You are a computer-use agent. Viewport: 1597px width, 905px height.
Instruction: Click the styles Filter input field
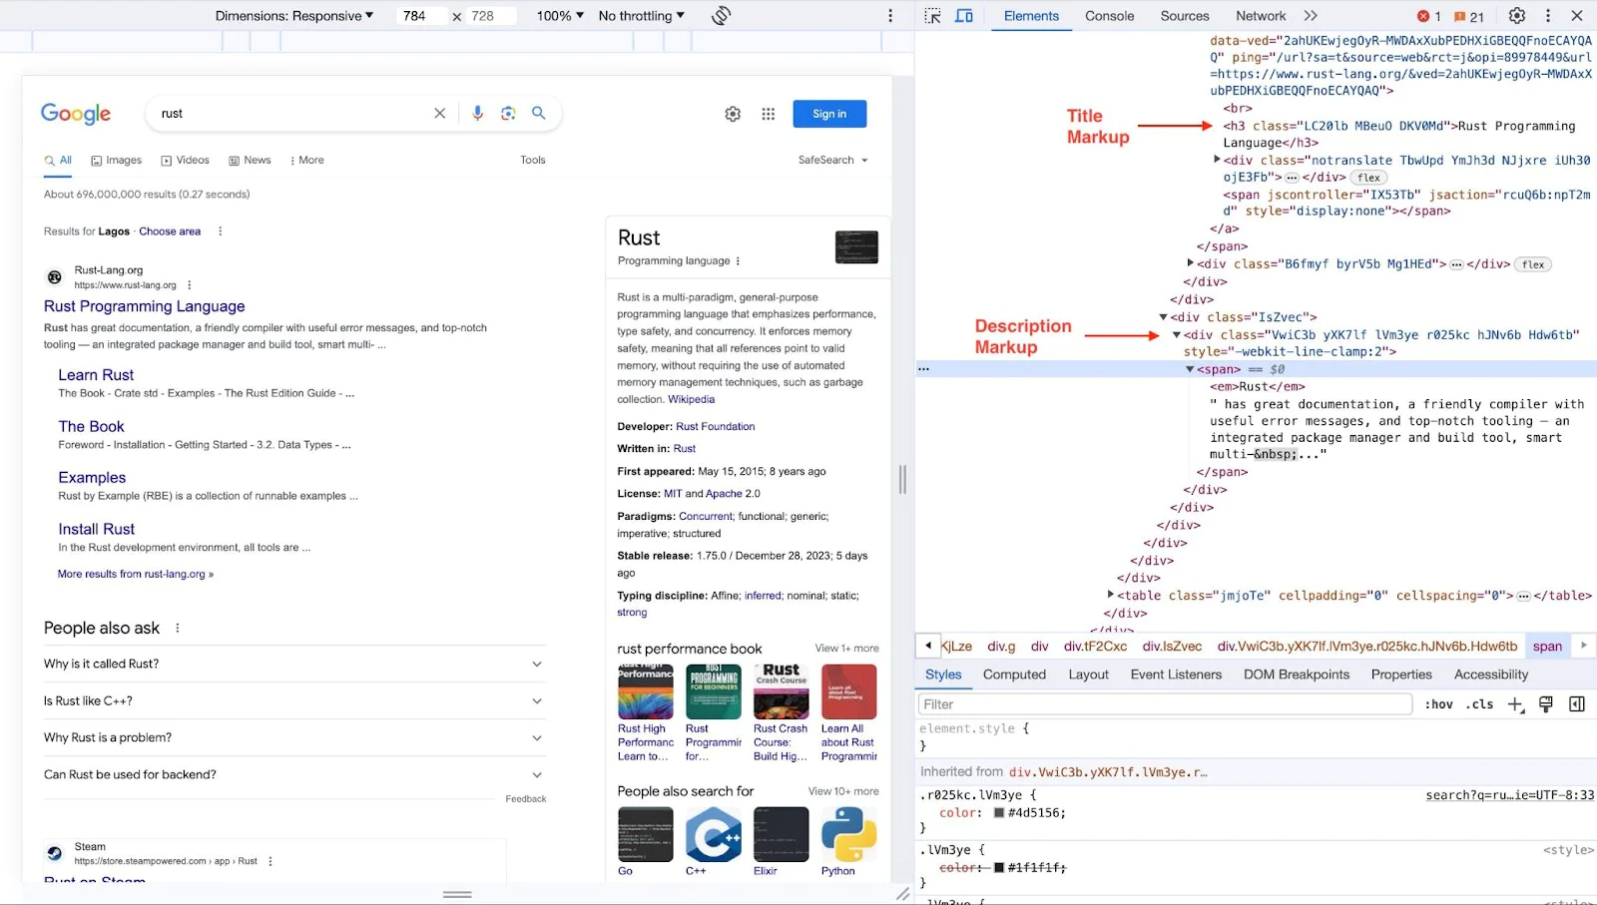pos(1165,704)
